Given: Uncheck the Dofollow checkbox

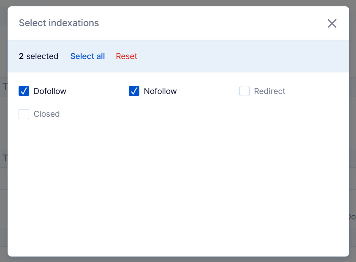Looking at the screenshot, I should (x=24, y=91).
